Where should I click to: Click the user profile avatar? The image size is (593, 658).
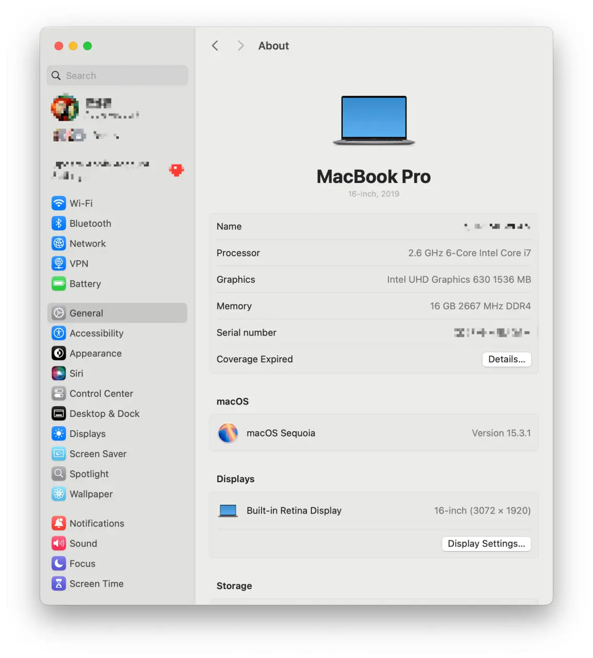pyautogui.click(x=65, y=108)
